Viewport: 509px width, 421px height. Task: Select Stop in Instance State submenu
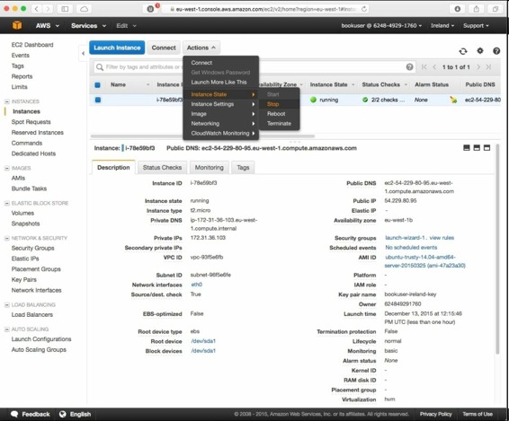coord(279,104)
